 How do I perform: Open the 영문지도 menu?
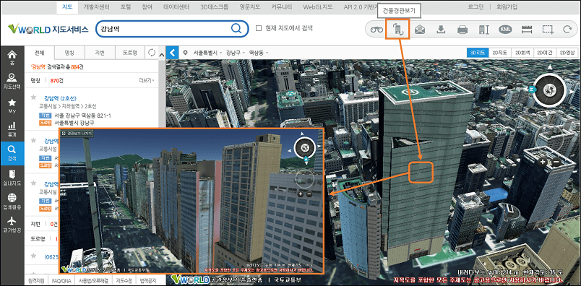[x=251, y=6]
